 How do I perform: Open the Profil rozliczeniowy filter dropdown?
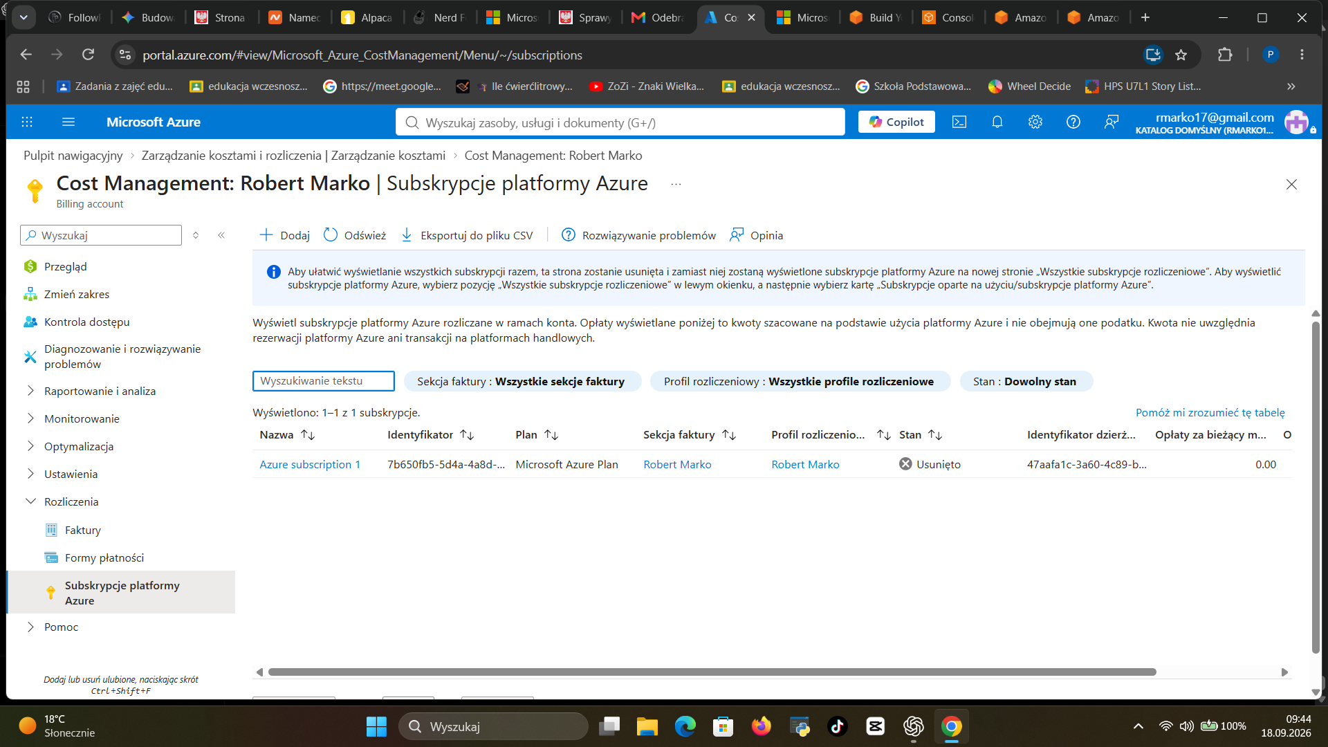click(x=800, y=381)
